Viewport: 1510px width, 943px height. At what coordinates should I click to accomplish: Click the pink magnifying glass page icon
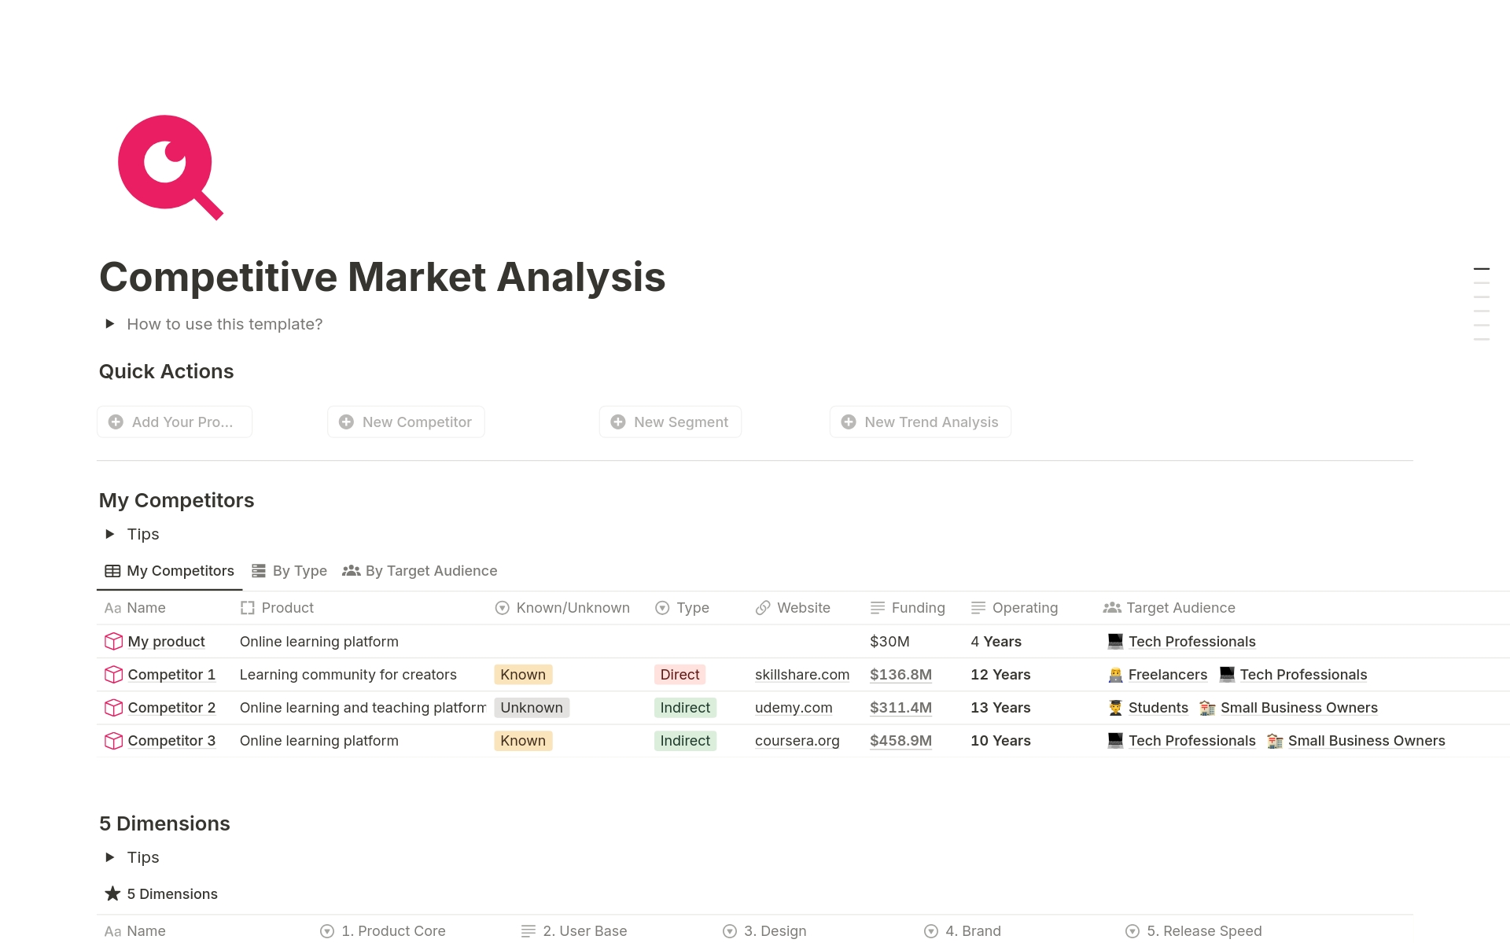point(164,168)
